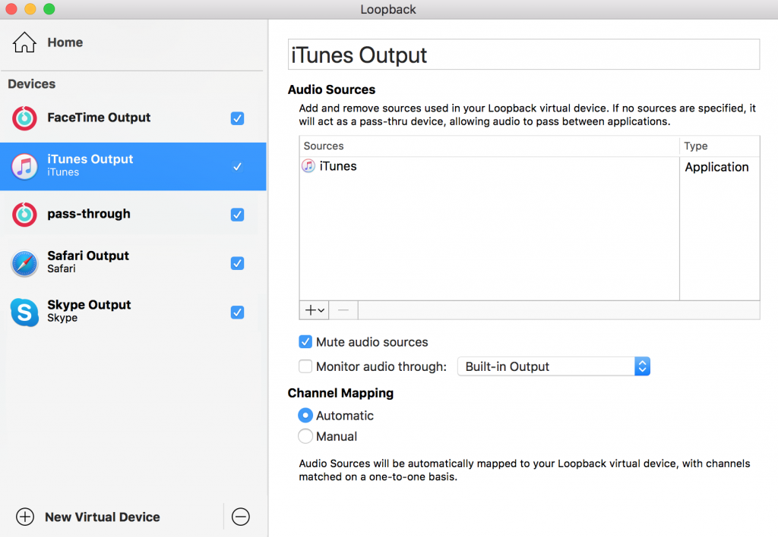Edit the iTunes Output name field
Image resolution: width=778 pixels, height=537 pixels.
(523, 55)
